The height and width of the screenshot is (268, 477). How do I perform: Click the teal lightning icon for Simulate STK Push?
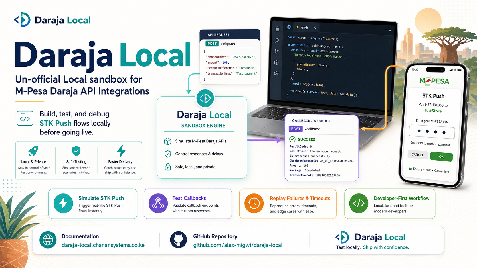pyautogui.click(x=63, y=203)
